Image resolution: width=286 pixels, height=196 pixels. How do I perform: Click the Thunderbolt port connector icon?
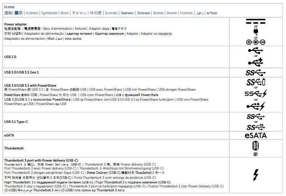tap(255, 145)
